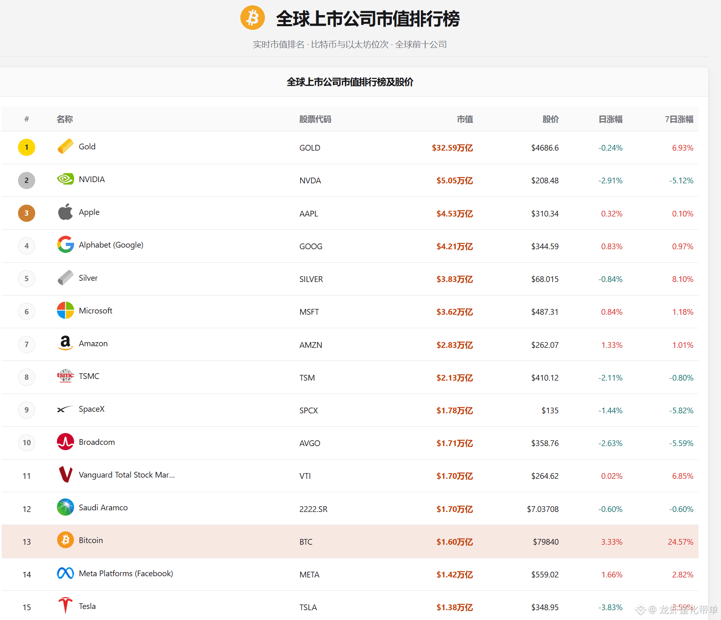
Task: Click the bronze rank 3 badge
Action: [x=27, y=213]
